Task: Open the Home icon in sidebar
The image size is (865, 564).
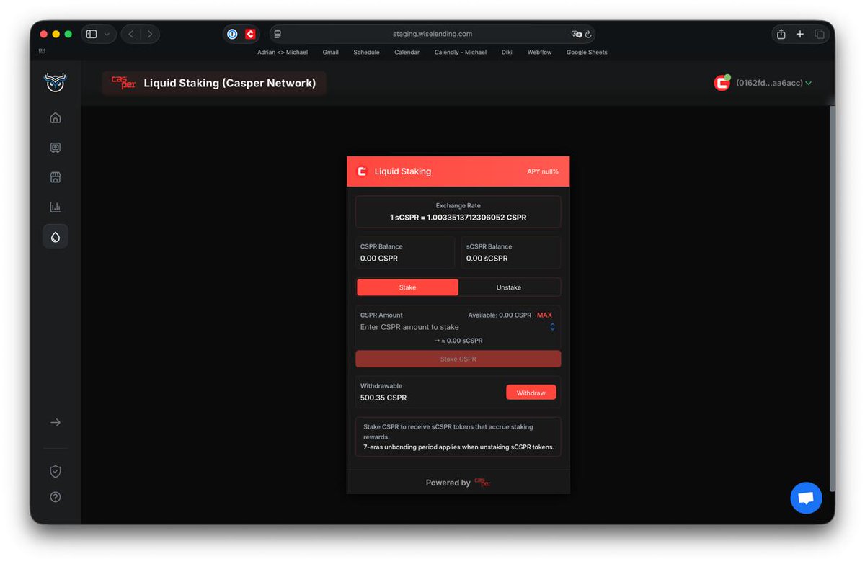Action: click(56, 118)
